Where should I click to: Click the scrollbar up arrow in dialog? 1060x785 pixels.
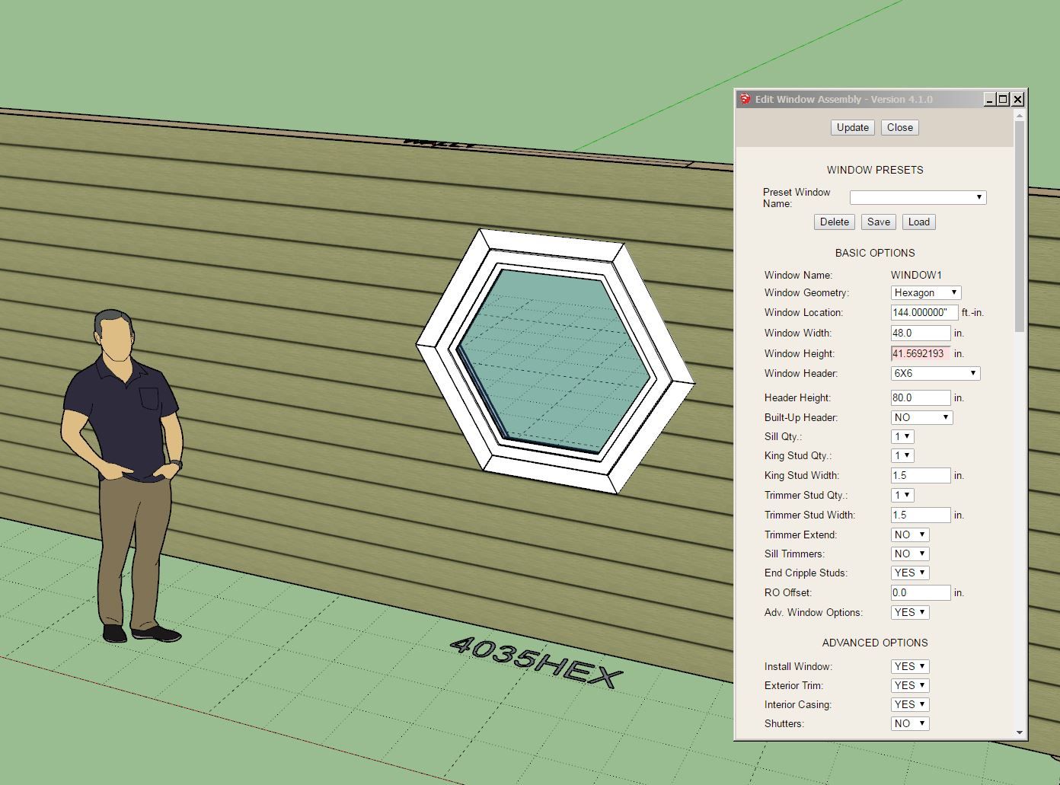[1020, 116]
